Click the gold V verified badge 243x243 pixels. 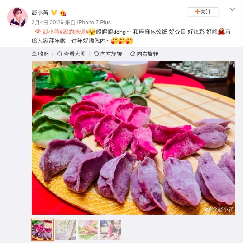tap(54, 13)
